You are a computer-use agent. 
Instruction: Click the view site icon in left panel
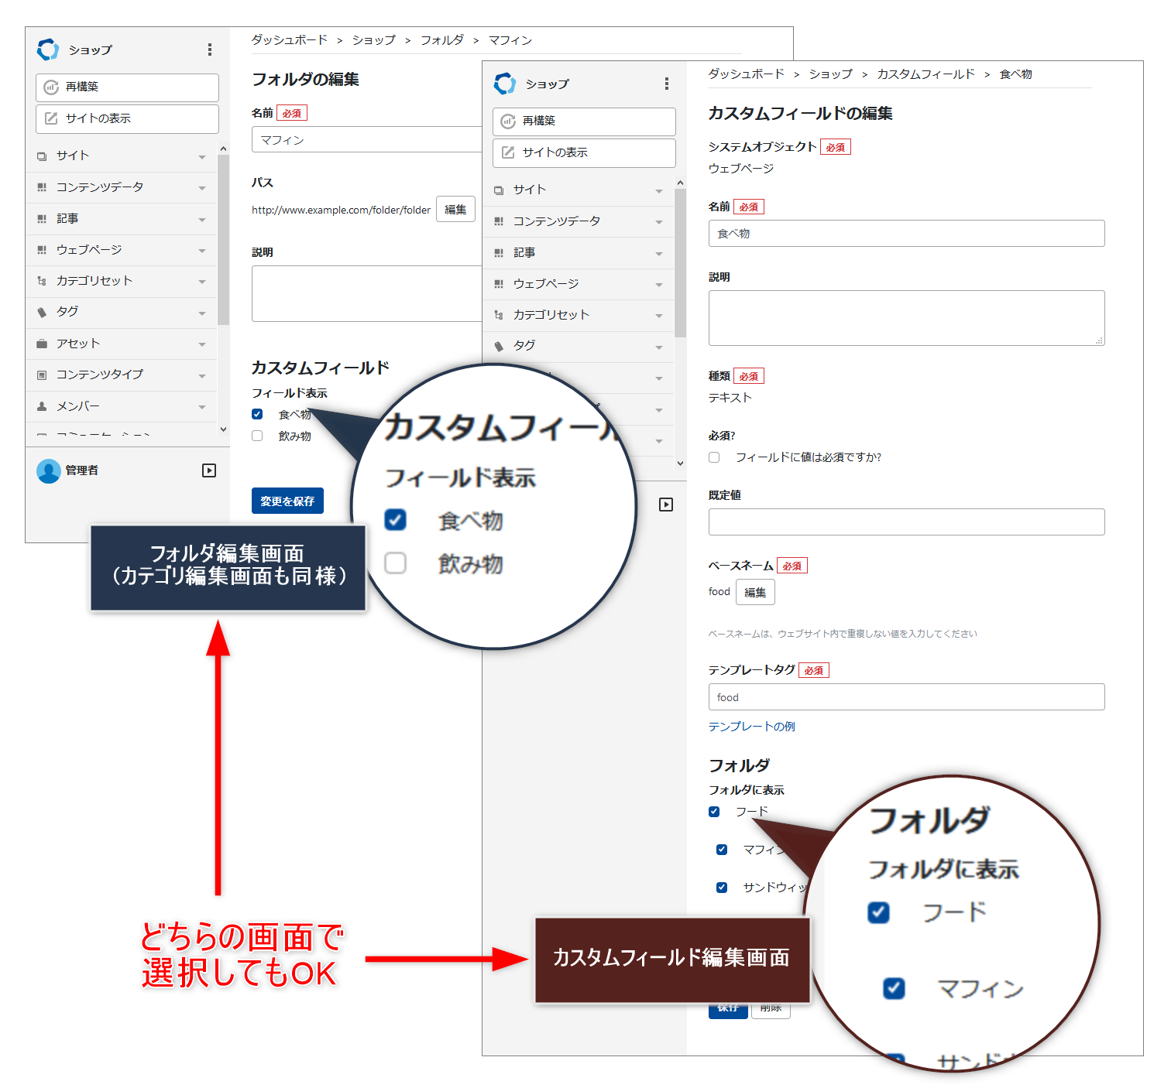click(51, 118)
